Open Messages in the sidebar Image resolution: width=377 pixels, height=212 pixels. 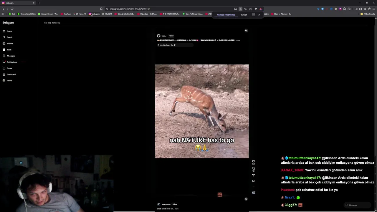9,56
